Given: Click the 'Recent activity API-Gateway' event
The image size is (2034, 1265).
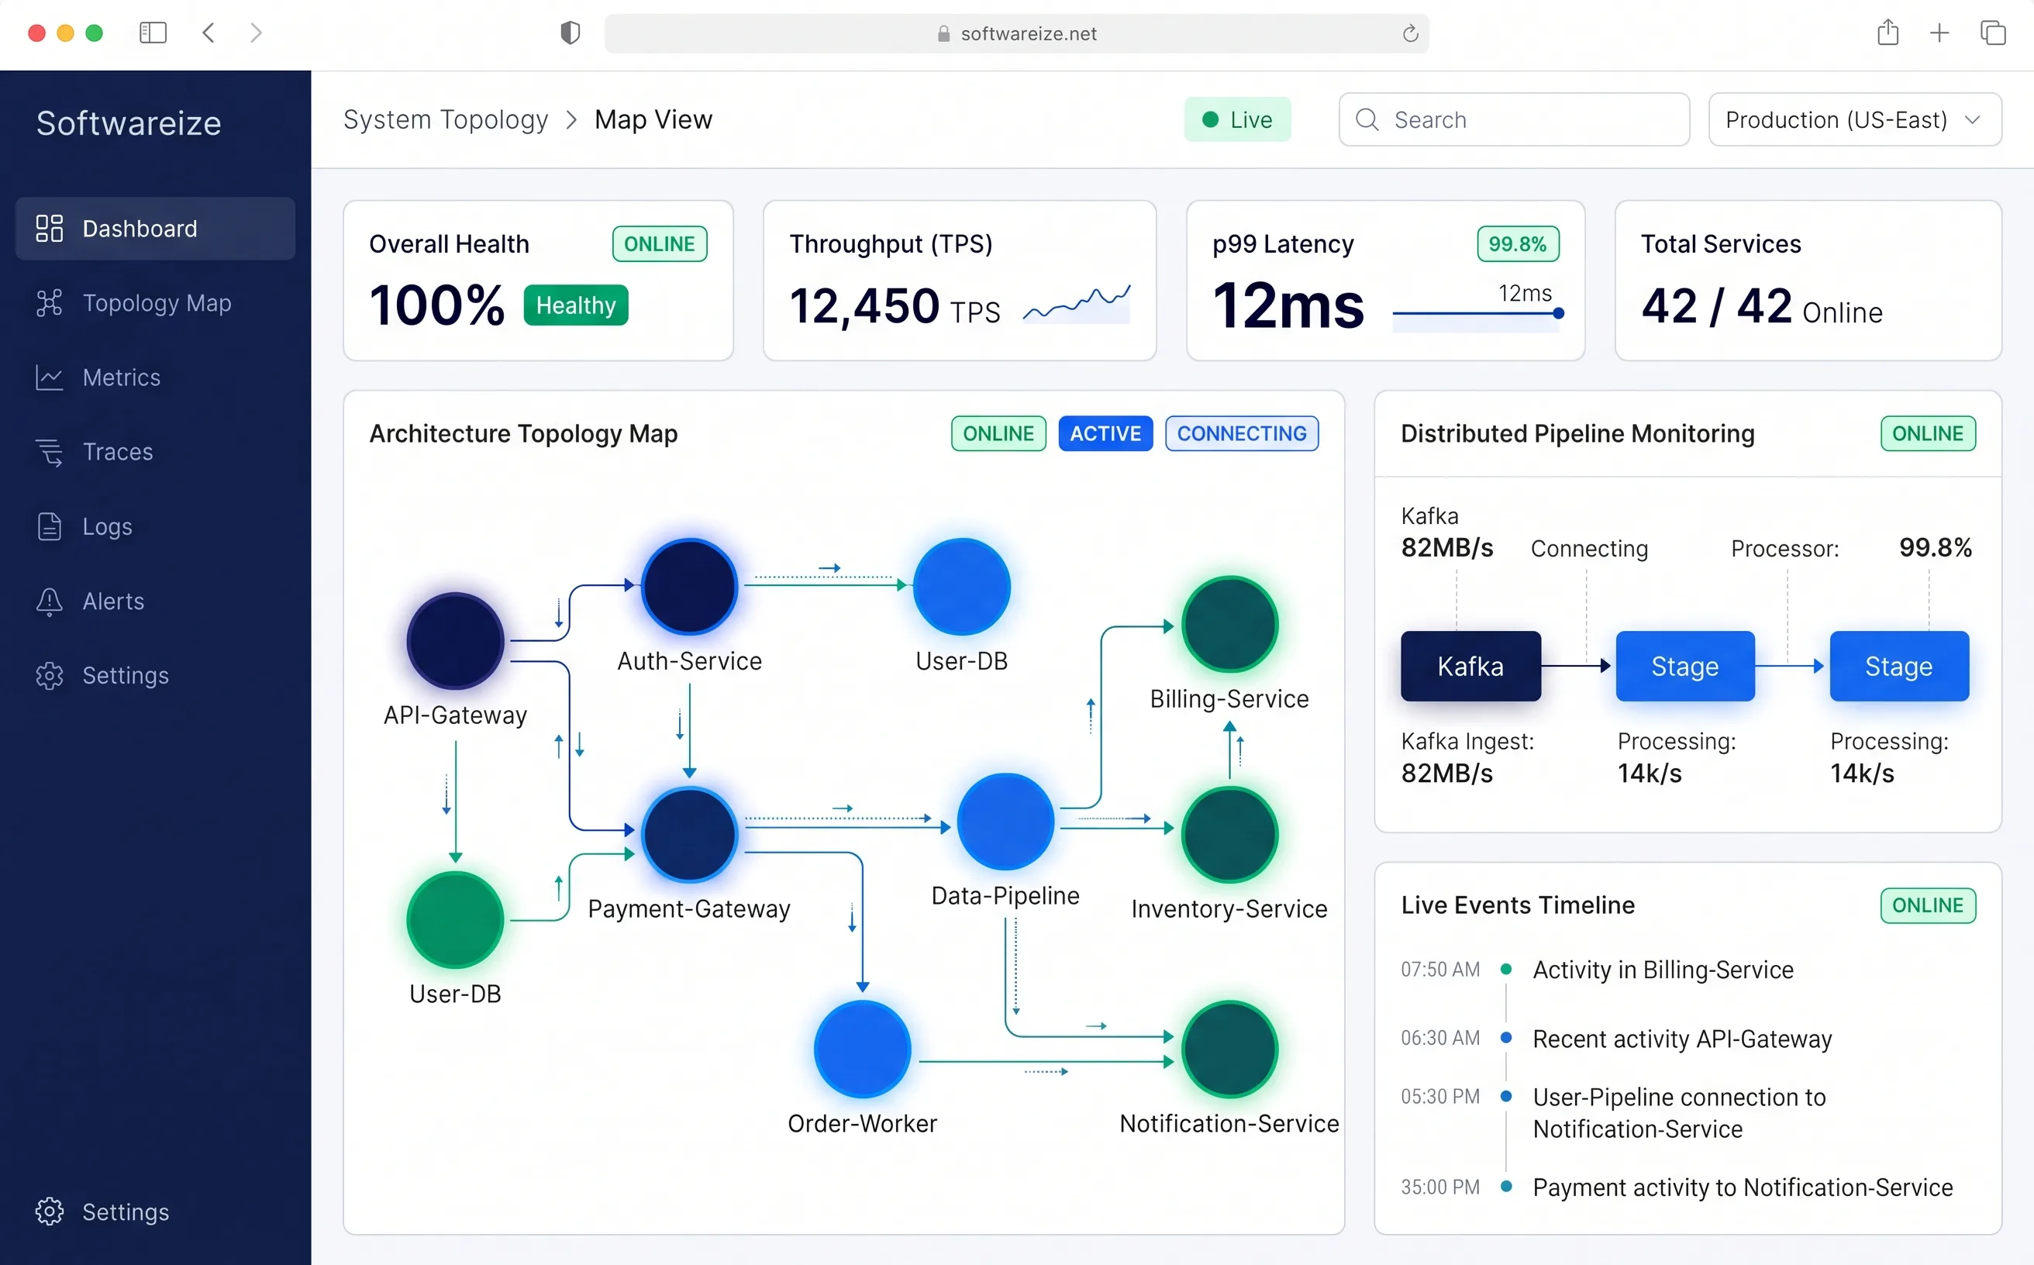Looking at the screenshot, I should pos(1682,1039).
